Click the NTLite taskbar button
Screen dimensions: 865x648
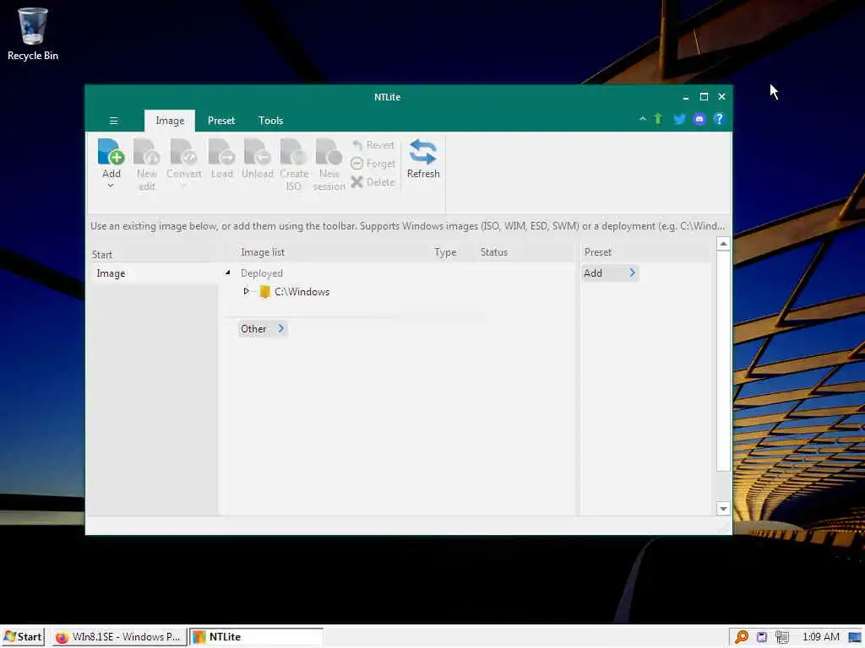tap(256, 637)
